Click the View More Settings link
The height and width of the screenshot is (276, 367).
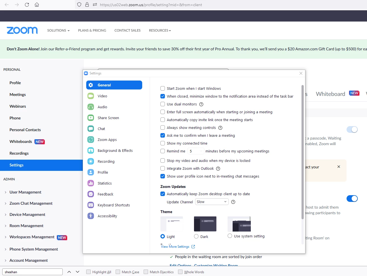point(175,247)
